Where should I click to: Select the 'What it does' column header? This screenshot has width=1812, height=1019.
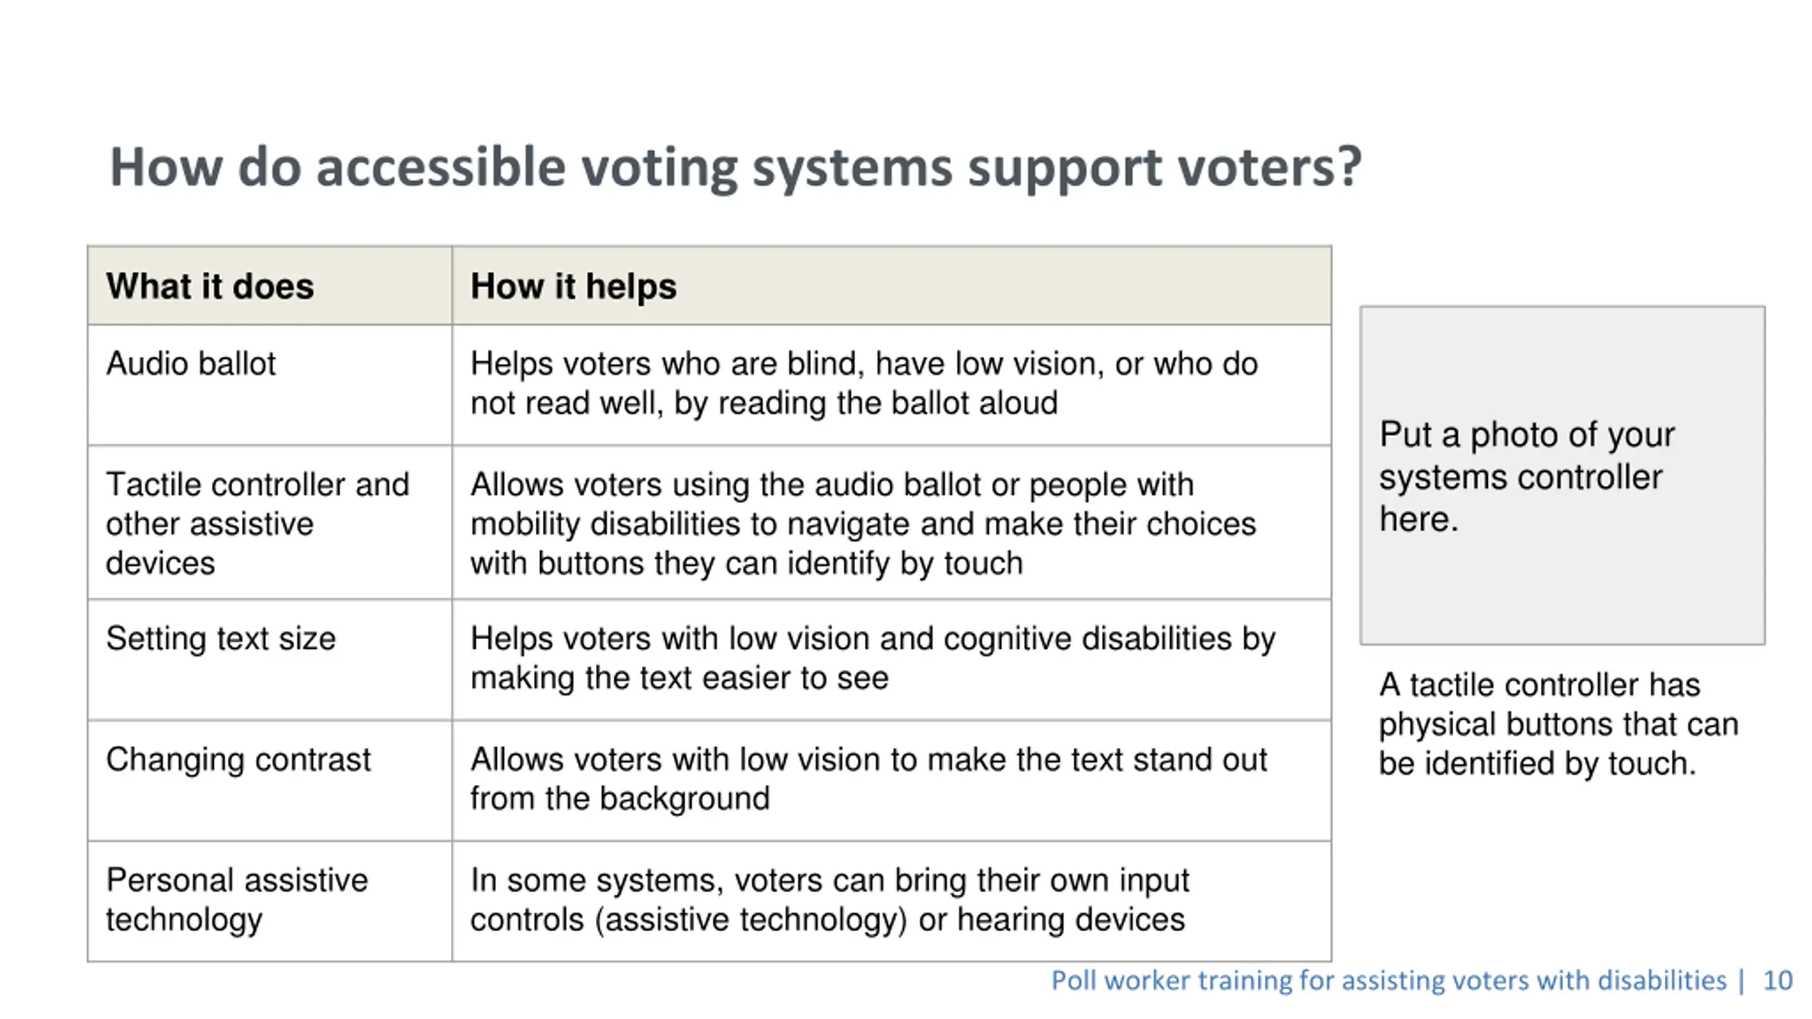click(270, 286)
